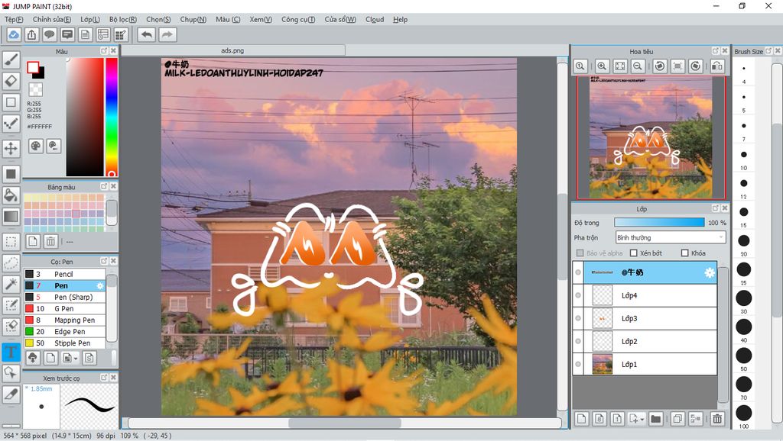Hide layer Lớp2
This screenshot has width=783, height=441.
pos(578,341)
